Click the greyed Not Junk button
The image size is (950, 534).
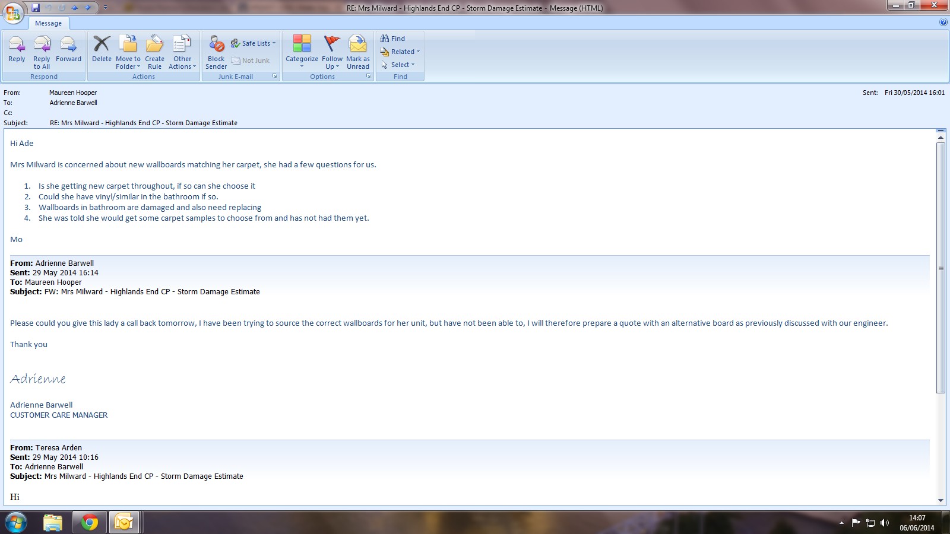pos(251,61)
